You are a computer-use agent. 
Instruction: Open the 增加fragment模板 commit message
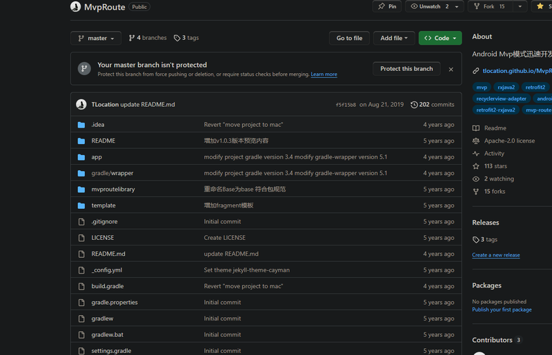tap(228, 205)
